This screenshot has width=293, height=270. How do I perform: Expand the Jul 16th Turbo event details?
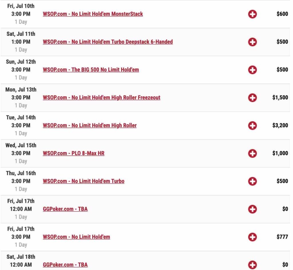click(252, 181)
